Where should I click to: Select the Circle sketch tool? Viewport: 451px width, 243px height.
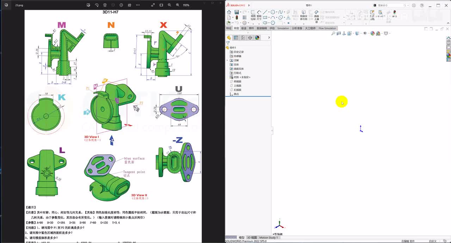(x=273, y=12)
